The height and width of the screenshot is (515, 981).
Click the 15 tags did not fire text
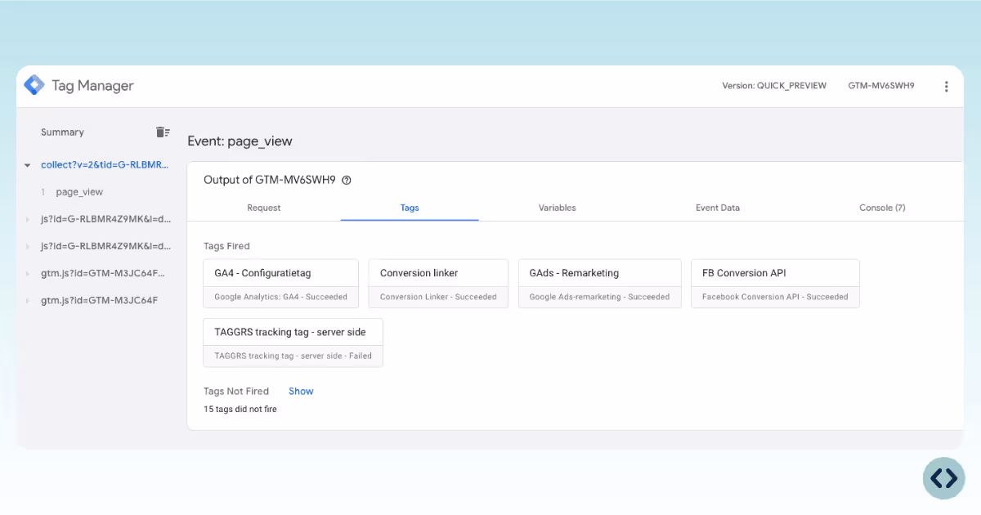pyautogui.click(x=240, y=409)
